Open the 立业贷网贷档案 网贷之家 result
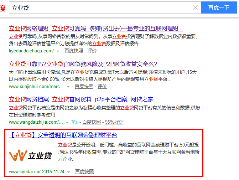The image size is (239, 180). click(x=81, y=99)
